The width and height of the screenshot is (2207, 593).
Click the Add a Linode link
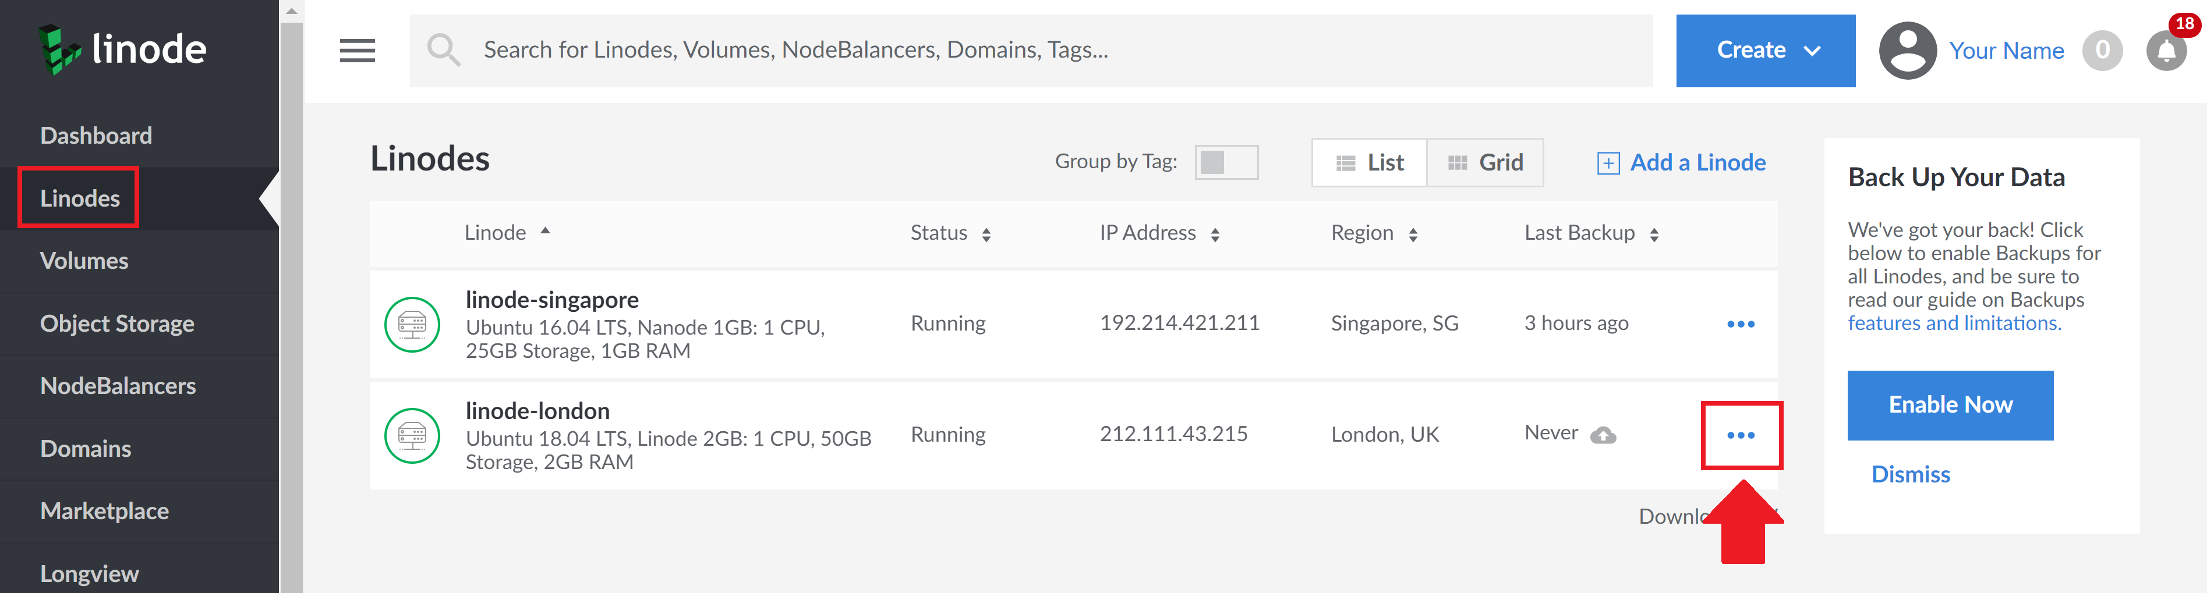tap(1697, 162)
